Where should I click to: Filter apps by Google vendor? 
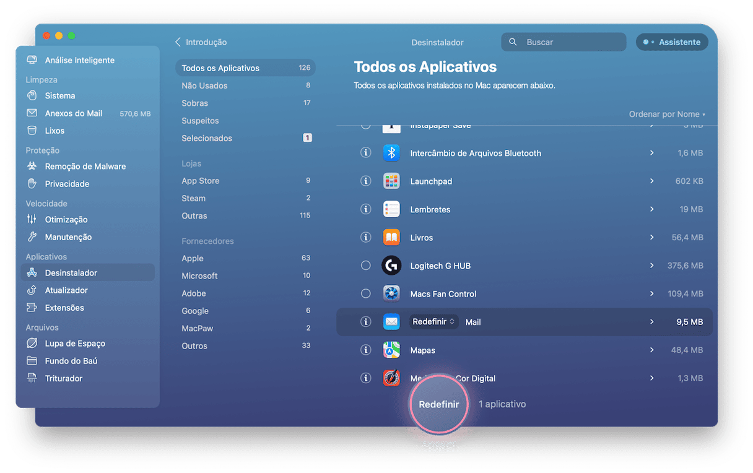click(245, 311)
